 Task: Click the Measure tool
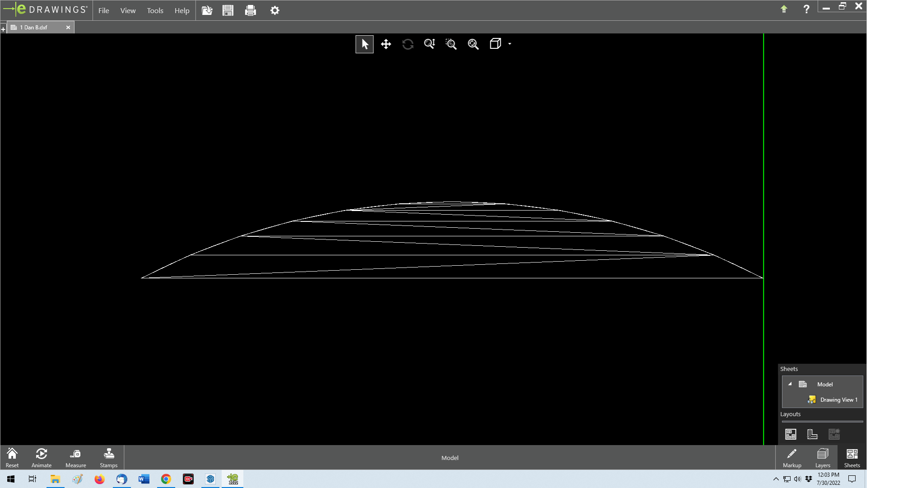coord(75,458)
